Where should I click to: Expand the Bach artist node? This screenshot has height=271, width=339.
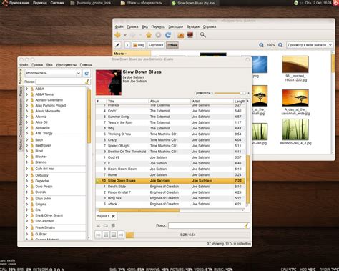pos(27,140)
